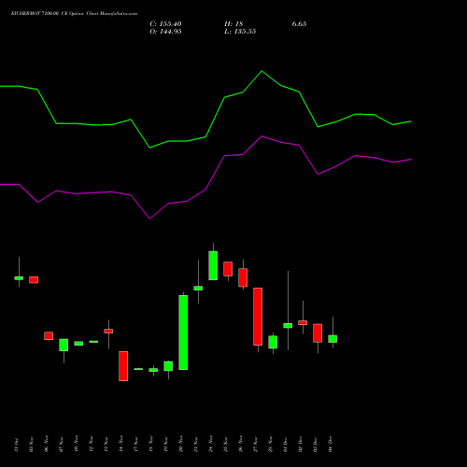This screenshot has width=467, height=467.
Task: Select the open value "O: 144.95"
Action: coord(165,32)
